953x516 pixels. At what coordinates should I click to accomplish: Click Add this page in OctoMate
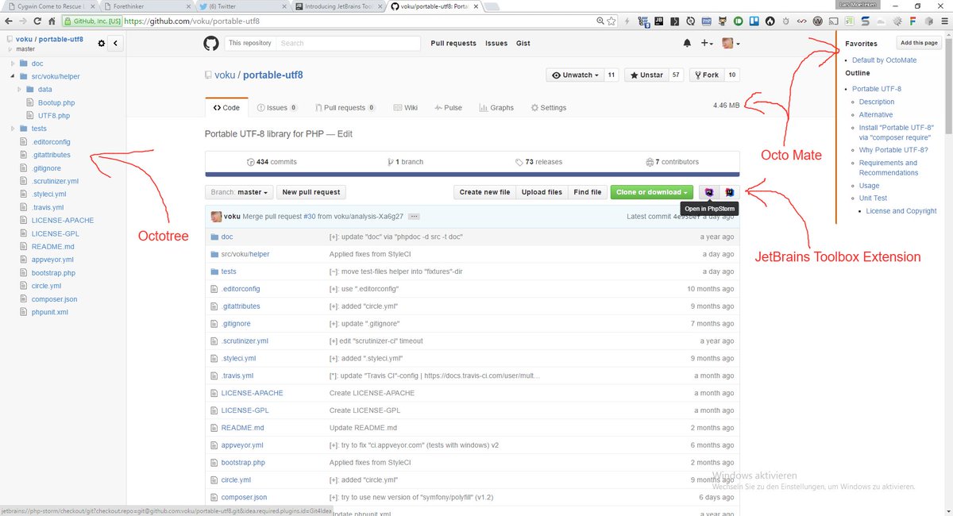(x=920, y=43)
